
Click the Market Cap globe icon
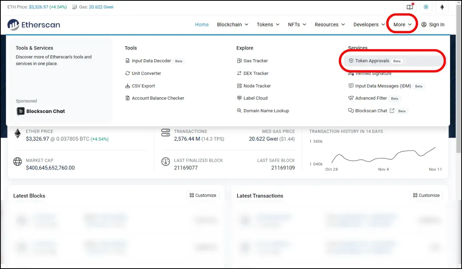click(17, 161)
